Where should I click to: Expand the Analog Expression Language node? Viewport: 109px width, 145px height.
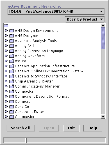coord(6,51)
